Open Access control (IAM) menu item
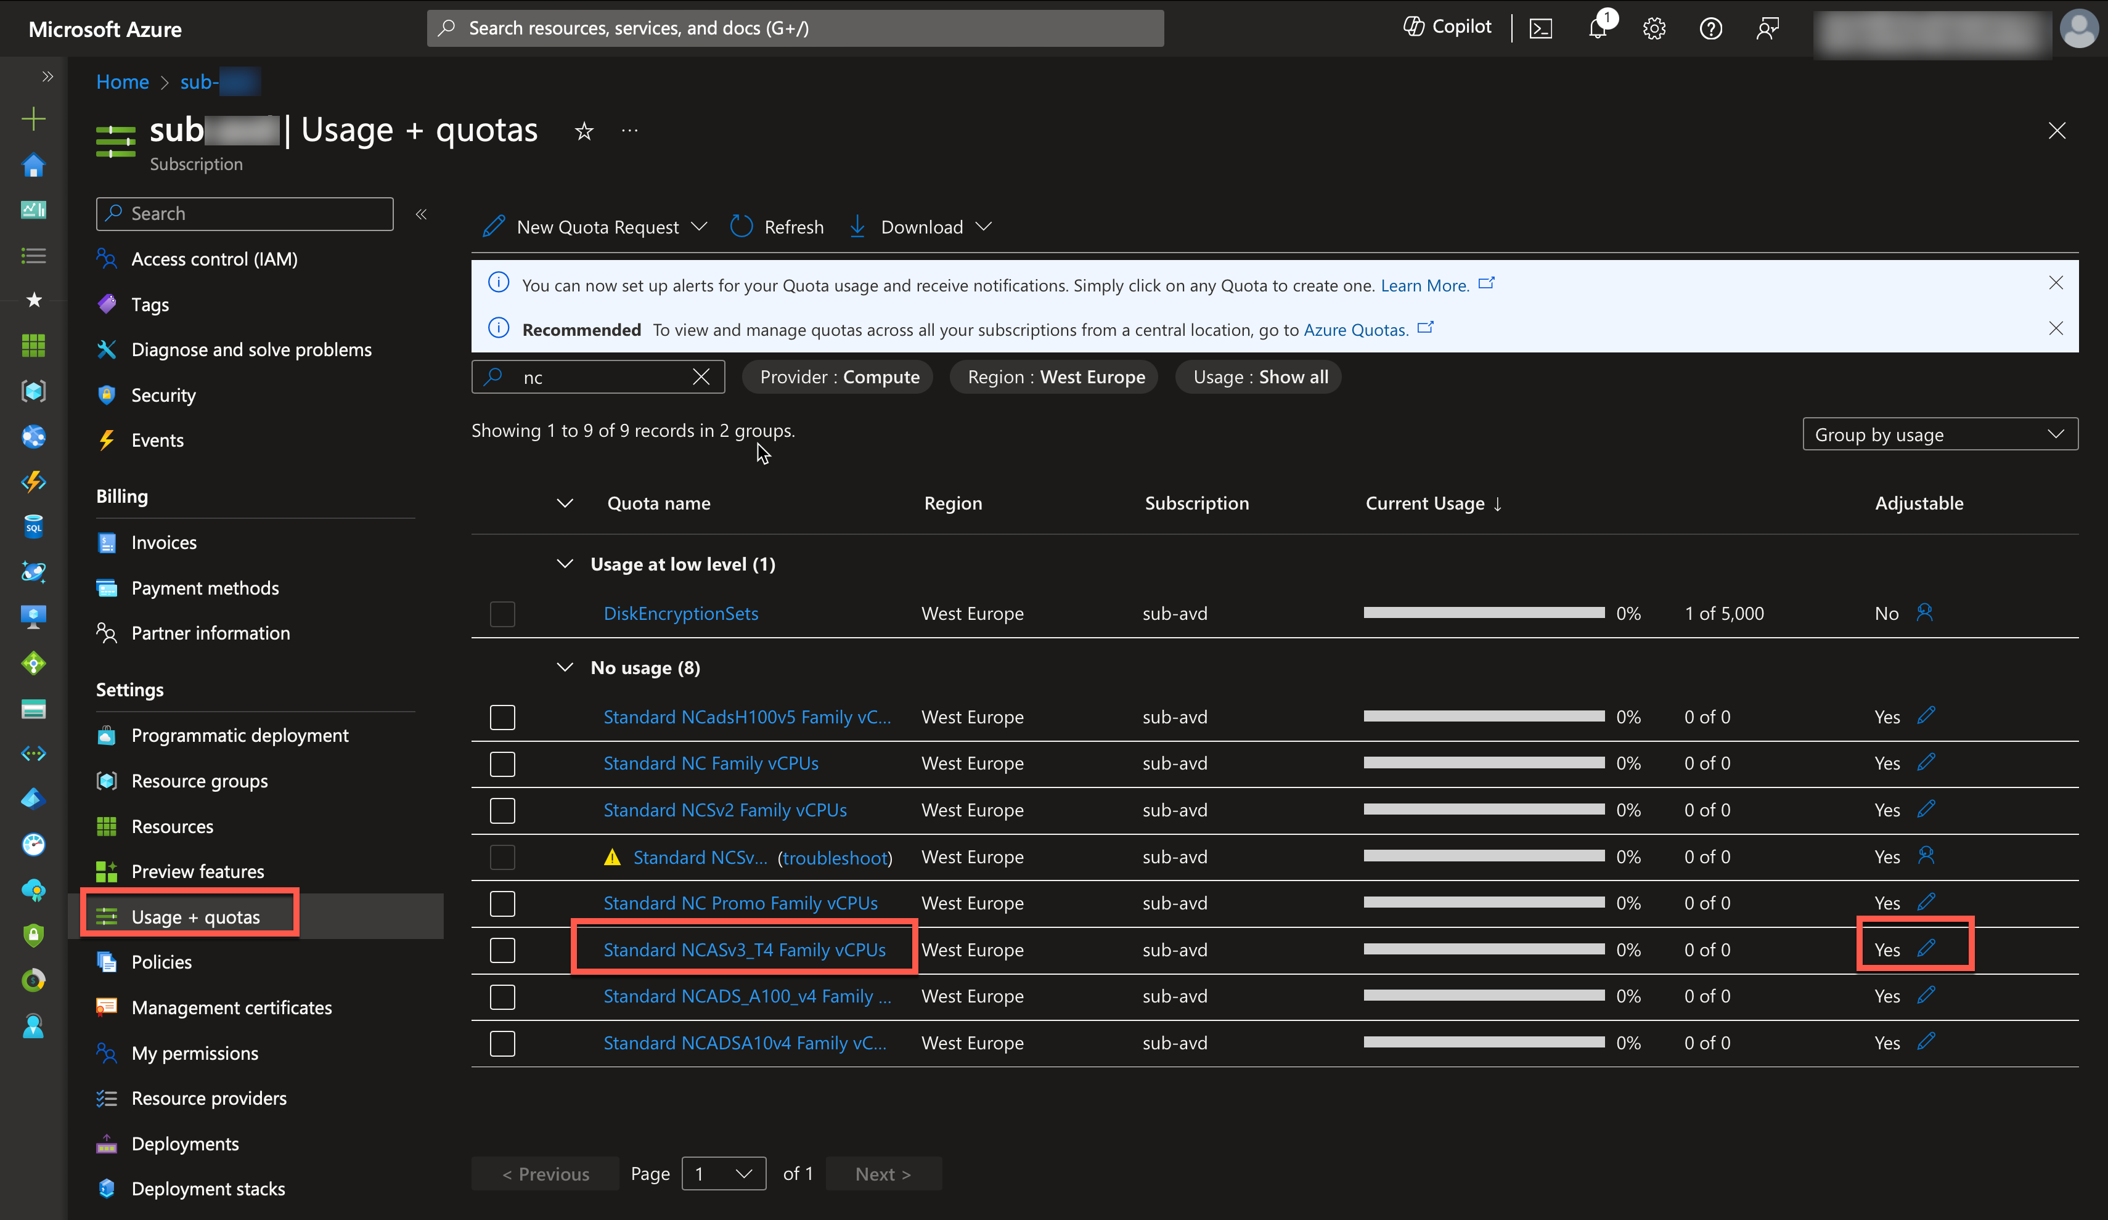The image size is (2108, 1220). tap(214, 258)
